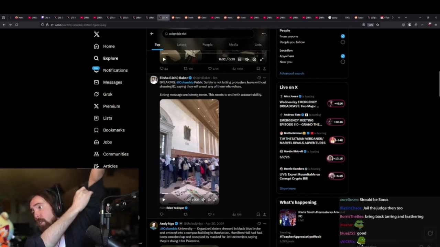Go back using the search page arrow
Image resolution: width=440 pixels, height=247 pixels.
(x=152, y=34)
